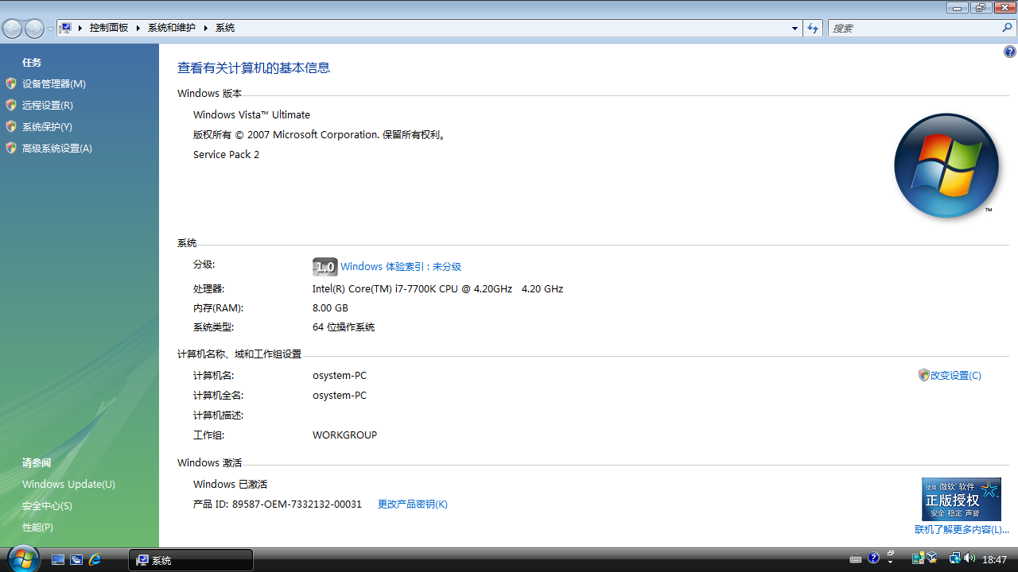Open the 联机了解更多内容(L)... link
Viewport: 1018px width, 572px height.
click(x=962, y=529)
